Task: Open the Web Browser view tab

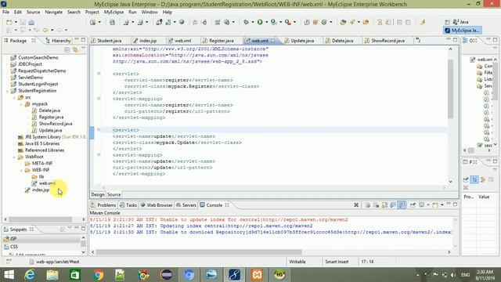Action: (157, 205)
